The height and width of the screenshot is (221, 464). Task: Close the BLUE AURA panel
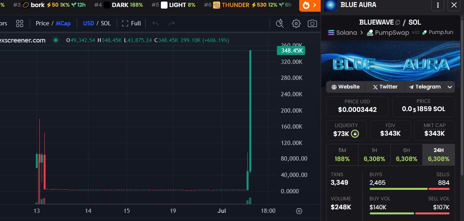(454, 5)
